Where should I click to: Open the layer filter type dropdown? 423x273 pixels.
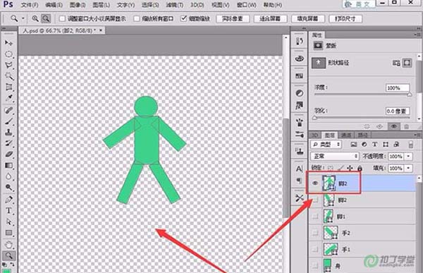(326, 145)
